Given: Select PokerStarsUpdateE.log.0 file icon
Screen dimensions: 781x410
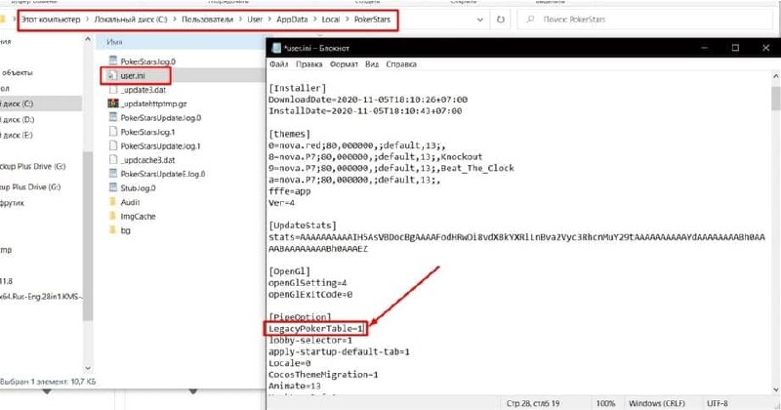Looking at the screenshot, I should [x=113, y=174].
